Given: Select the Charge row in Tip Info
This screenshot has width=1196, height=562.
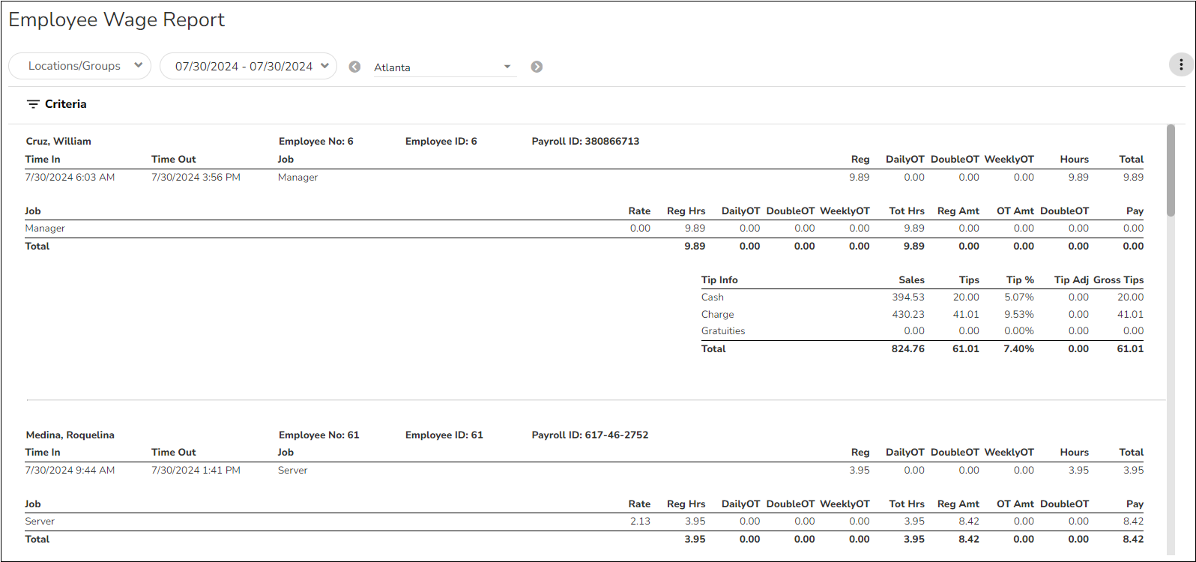Looking at the screenshot, I should point(717,315).
